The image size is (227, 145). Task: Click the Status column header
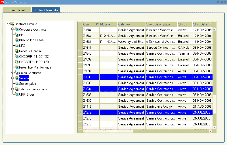(185, 24)
